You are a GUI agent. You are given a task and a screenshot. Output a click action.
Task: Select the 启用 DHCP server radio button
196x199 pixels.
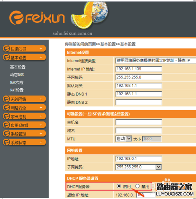[x=119, y=186]
